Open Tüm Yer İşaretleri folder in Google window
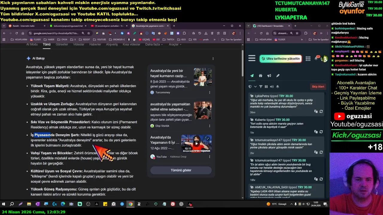 pyautogui.click(x=231, y=39)
